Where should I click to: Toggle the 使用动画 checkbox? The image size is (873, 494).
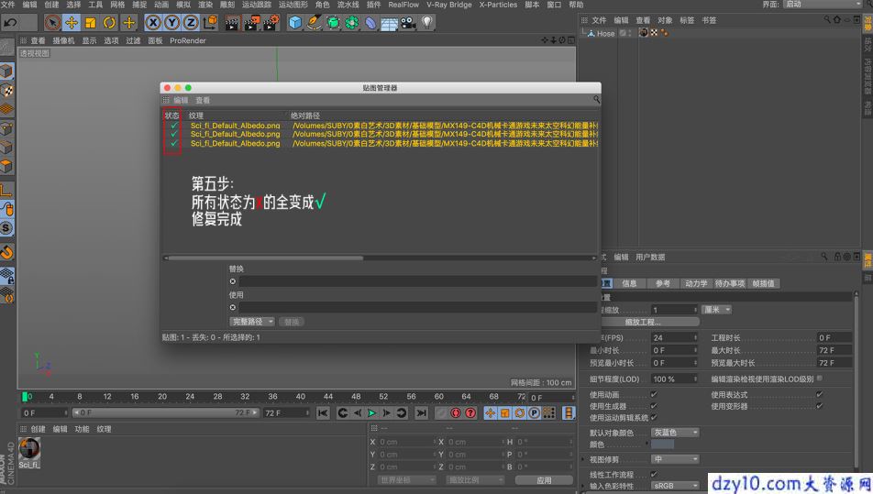654,394
